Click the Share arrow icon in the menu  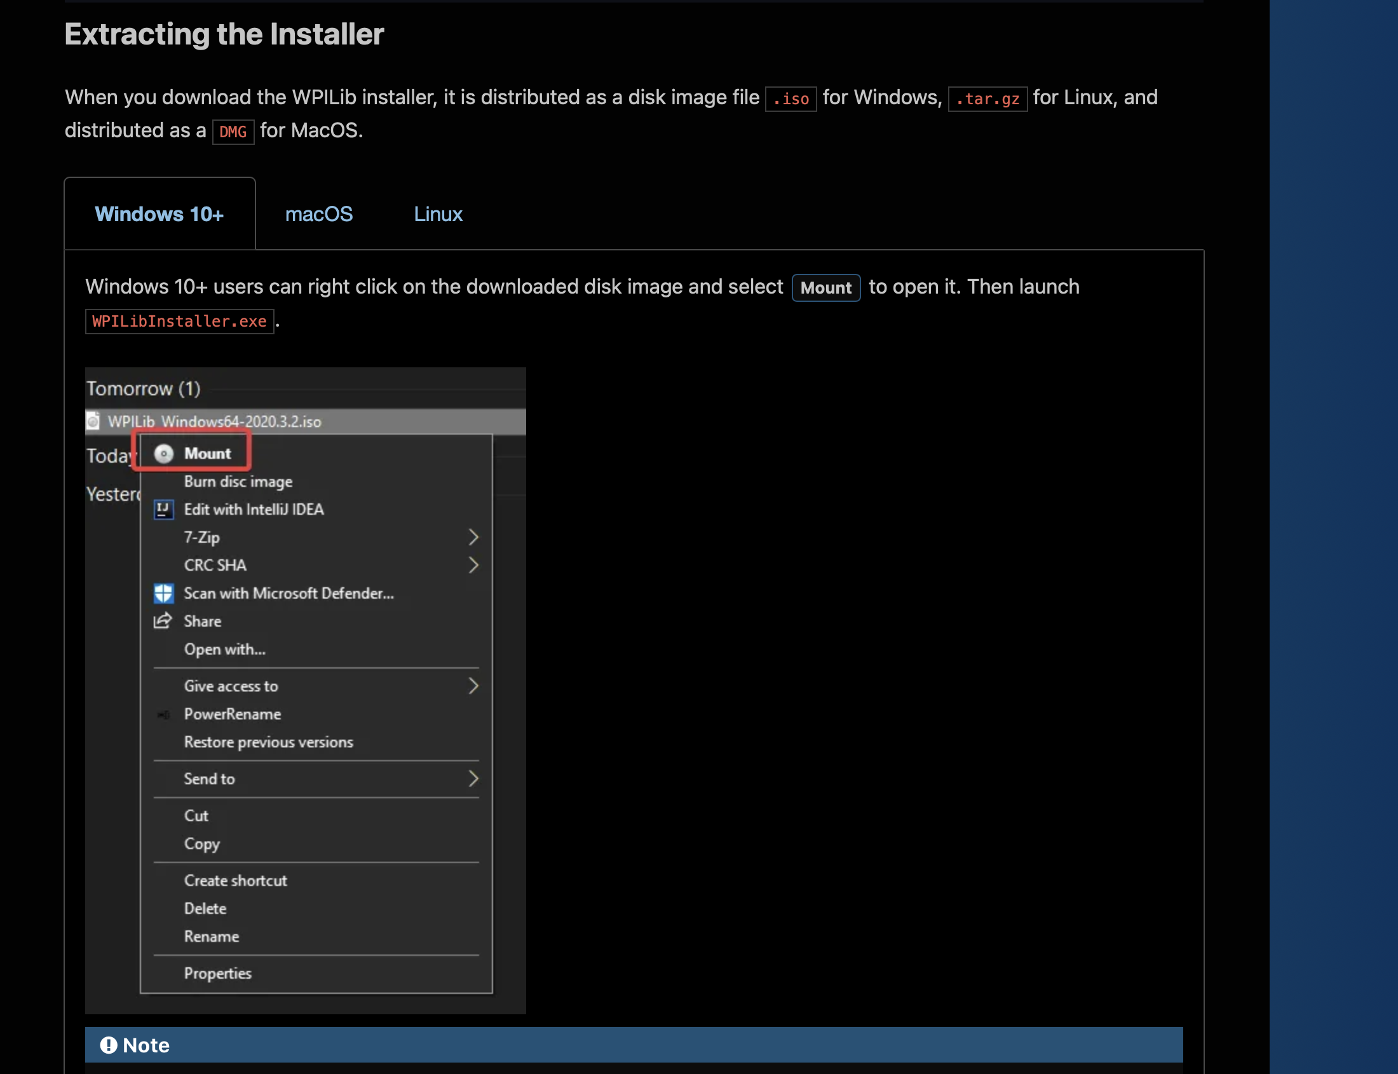point(163,621)
